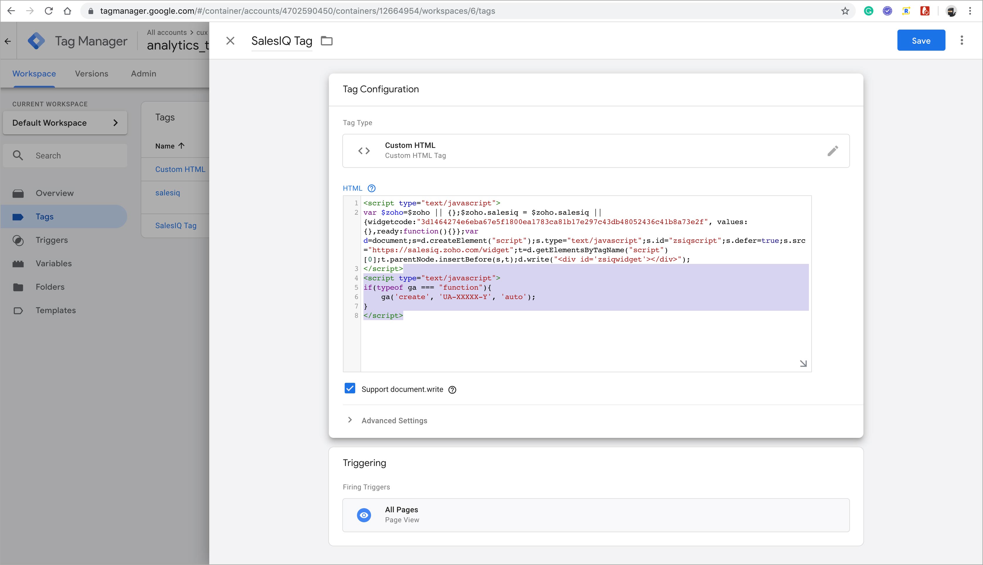983x565 pixels.
Task: Bookmark this page with the star icon
Action: click(x=845, y=11)
